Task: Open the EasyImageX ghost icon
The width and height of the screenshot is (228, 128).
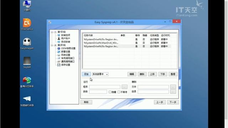Action: 27,43
